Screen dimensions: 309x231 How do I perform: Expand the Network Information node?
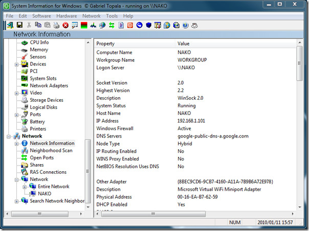[16, 144]
